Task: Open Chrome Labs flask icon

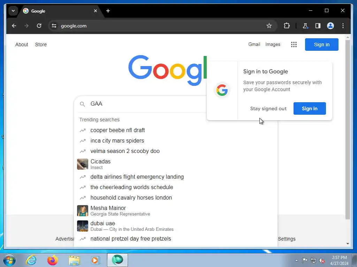Action: pos(305,26)
